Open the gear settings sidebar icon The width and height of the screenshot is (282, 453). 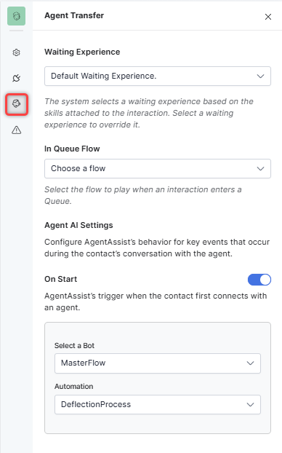(17, 52)
